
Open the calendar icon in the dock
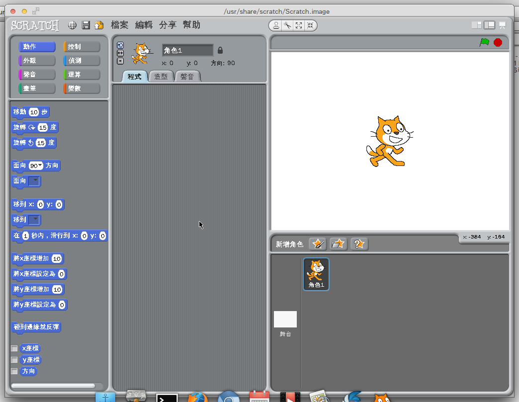tap(259, 397)
